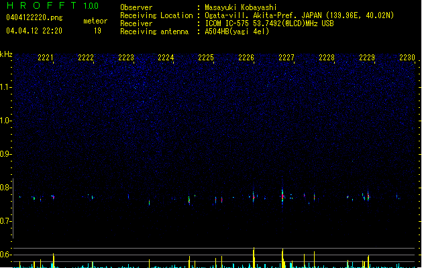Click the 2229 time marker
Viewport: 422px width, 268px height.
coord(367,58)
